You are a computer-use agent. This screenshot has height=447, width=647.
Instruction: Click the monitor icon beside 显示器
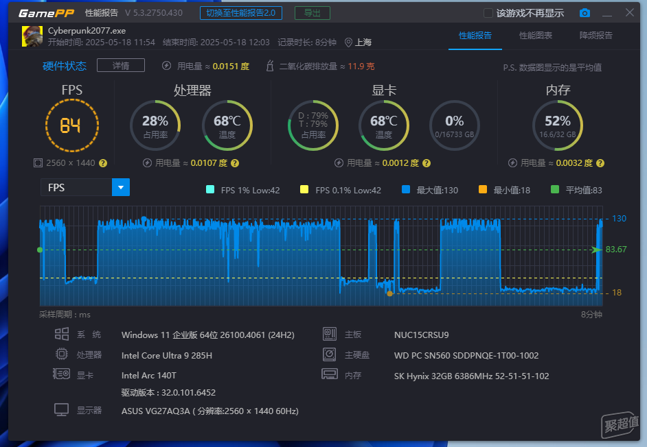62,410
